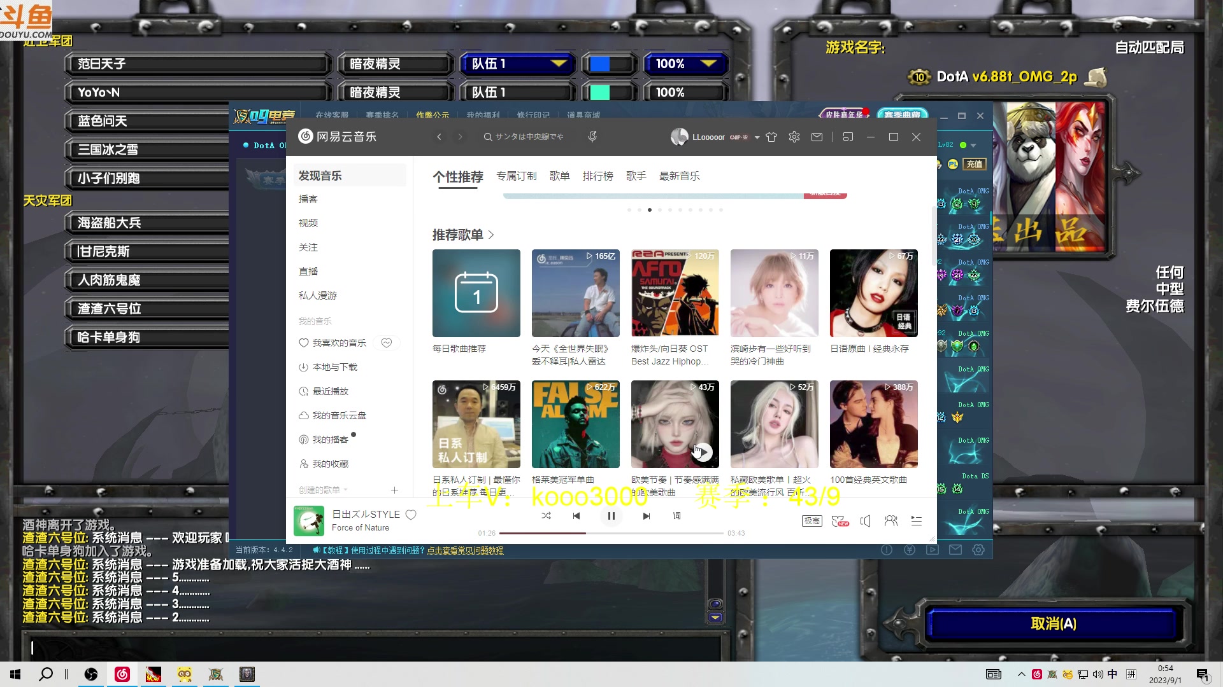Switch to mini player mode
The image size is (1223, 687).
(x=848, y=137)
